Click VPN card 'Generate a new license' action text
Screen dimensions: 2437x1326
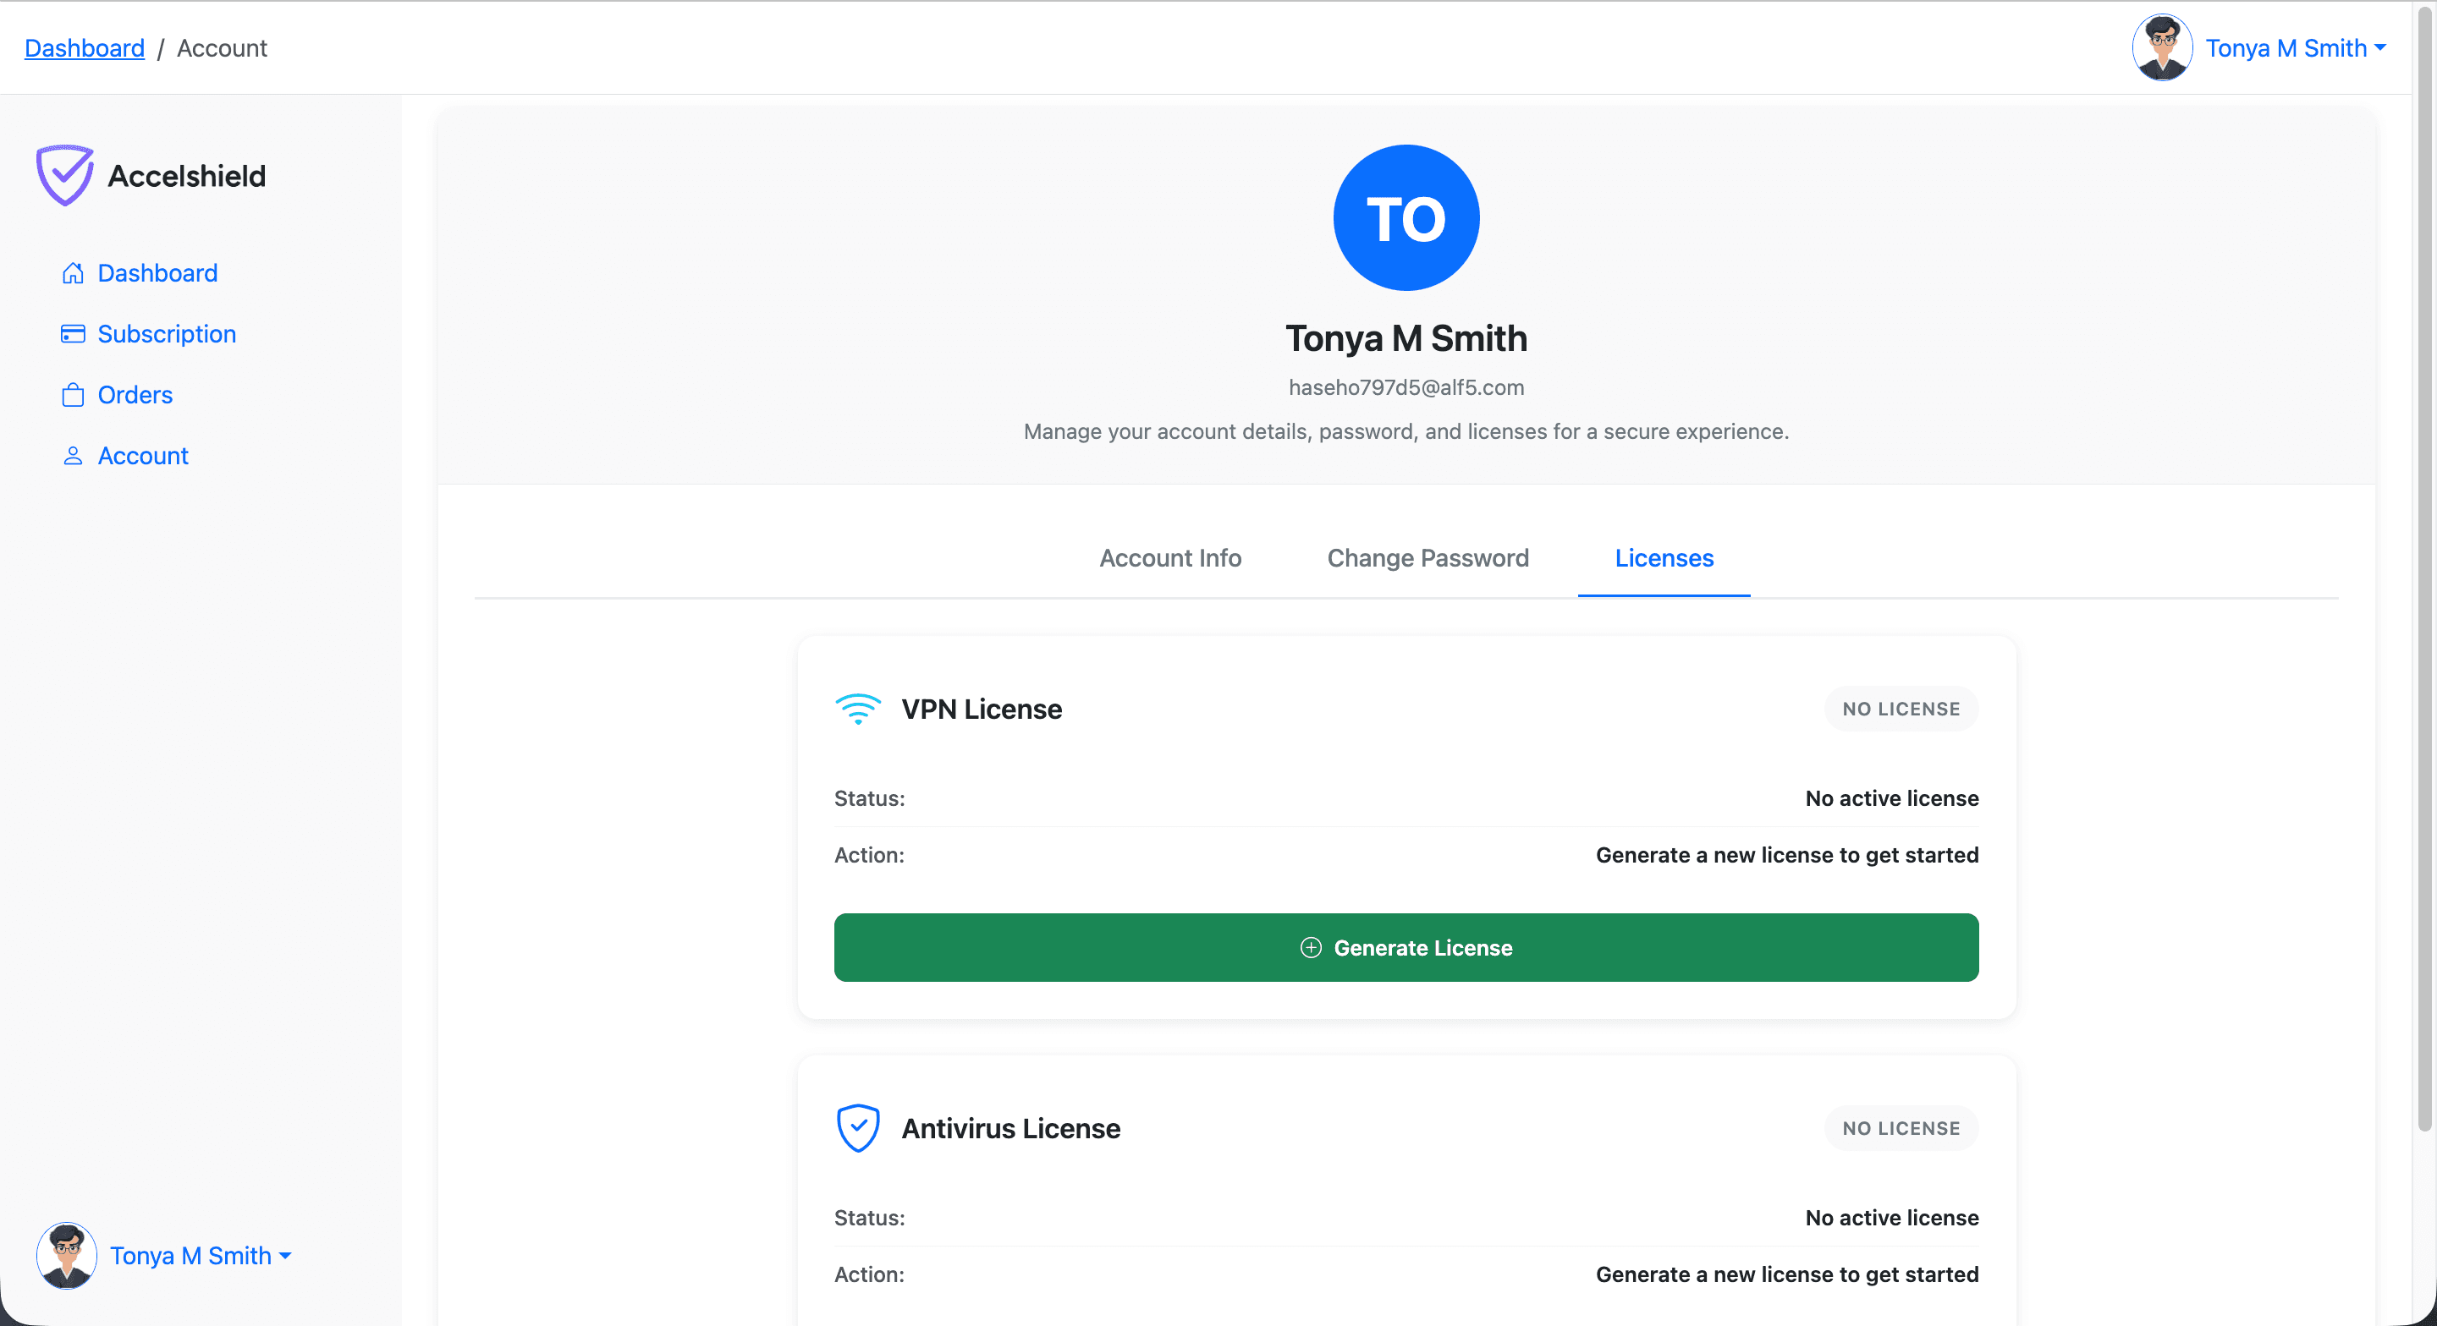[x=1787, y=855]
